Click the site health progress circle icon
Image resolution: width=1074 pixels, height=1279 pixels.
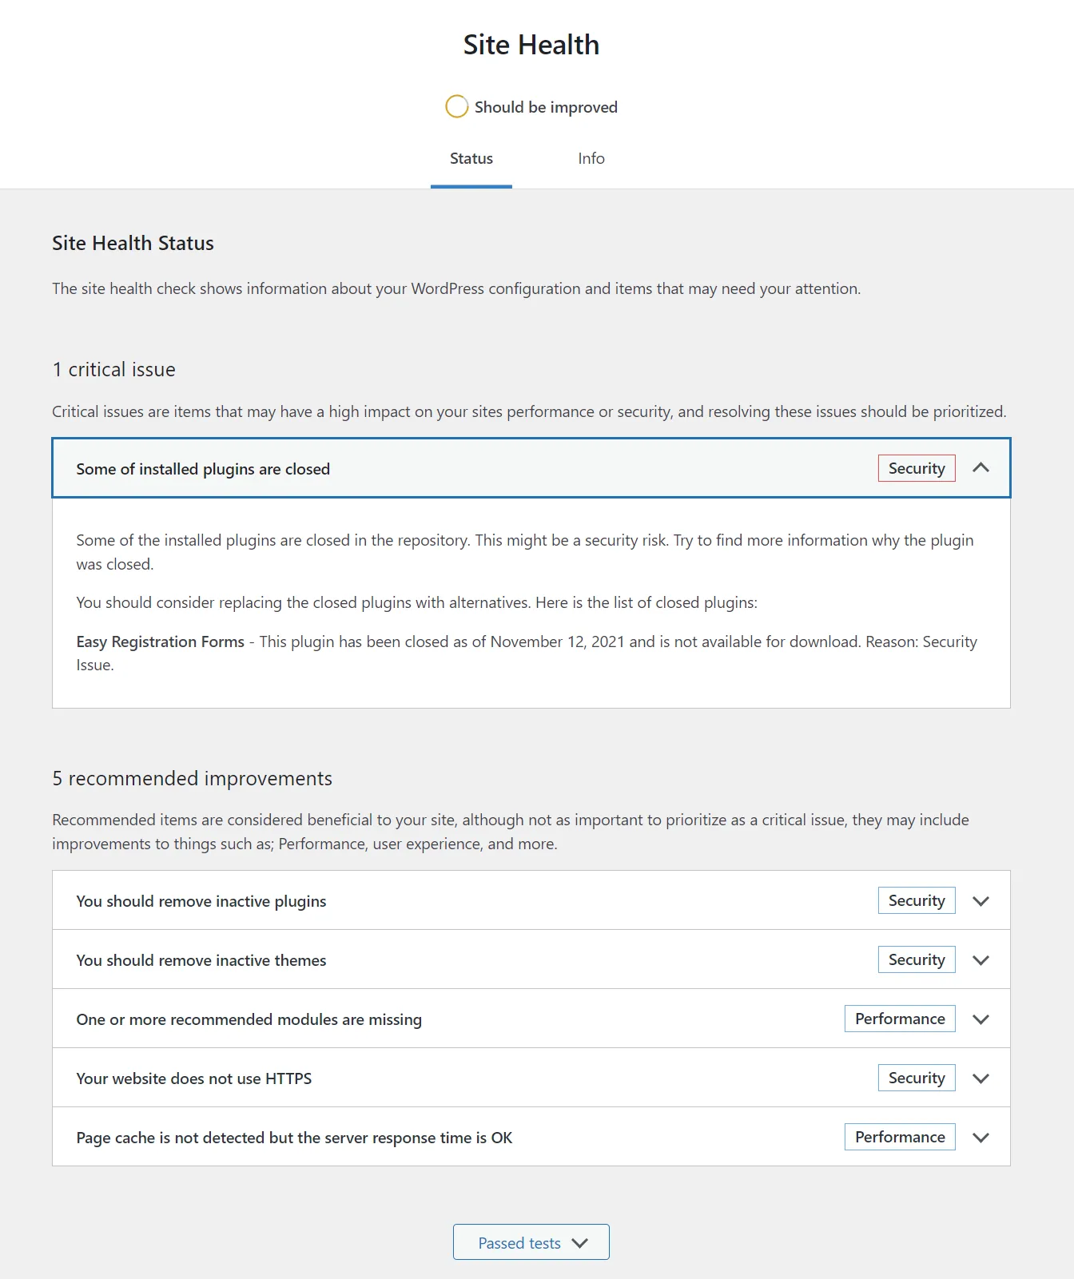pos(456,106)
